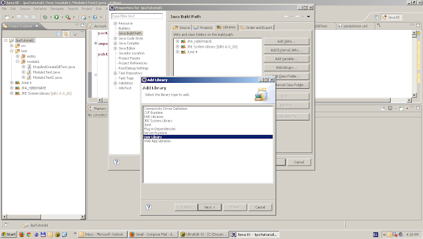Select Module1Test.java in Project Explorer
The width and height of the screenshot is (423, 239).
(x=46, y=72)
